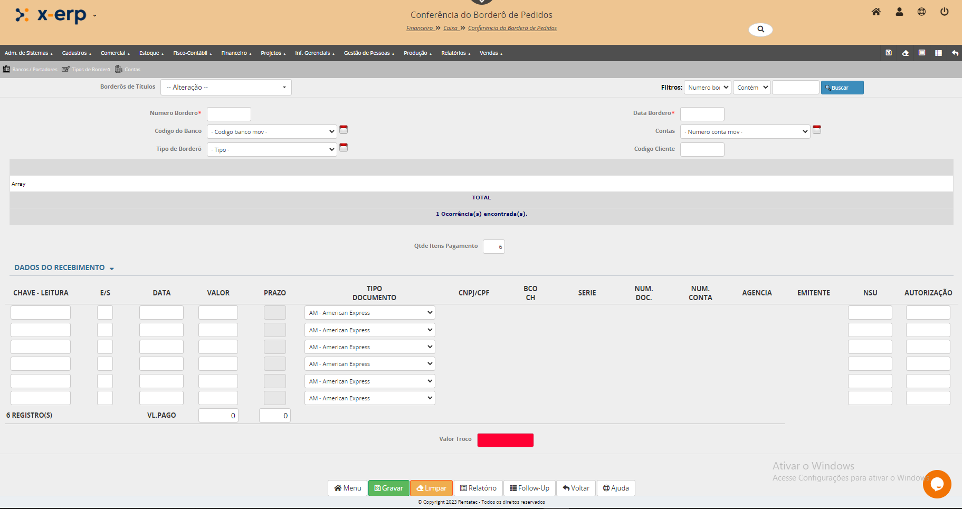Click the orange chat bubble widget
The height and width of the screenshot is (509, 962).
tap(937, 484)
